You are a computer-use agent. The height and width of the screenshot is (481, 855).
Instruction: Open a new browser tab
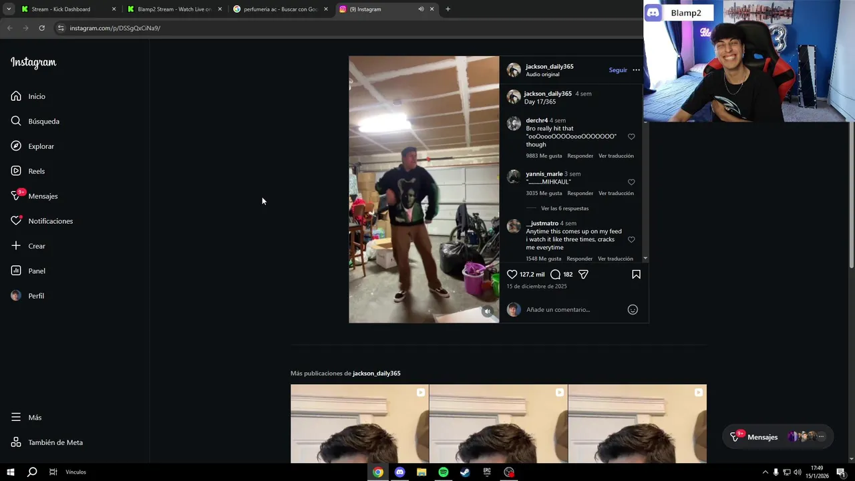point(448,9)
